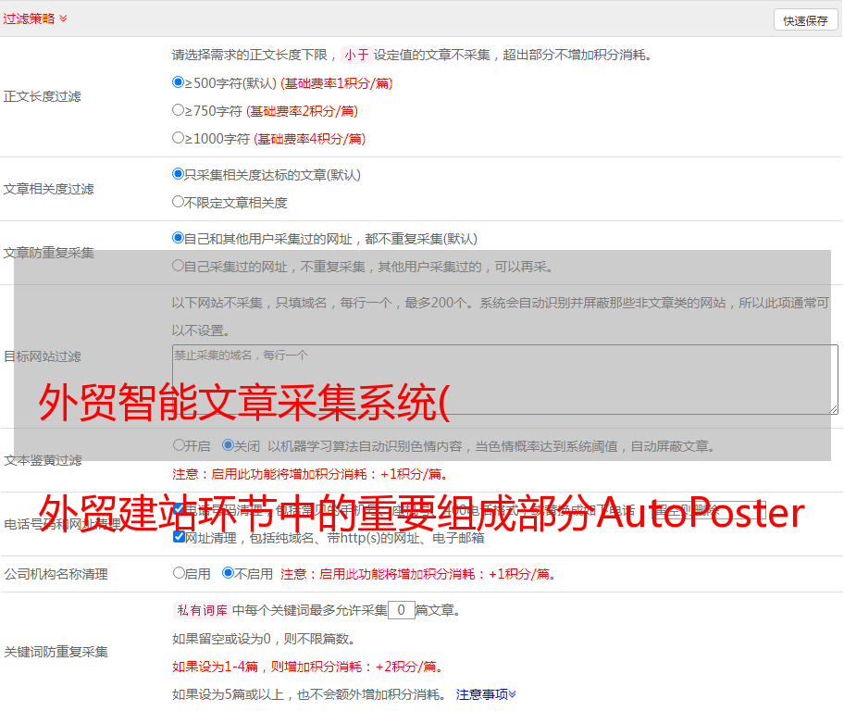Choose 不限定文章相关度 radio option
Image resolution: width=844 pixels, height=711 pixels.
click(x=178, y=202)
